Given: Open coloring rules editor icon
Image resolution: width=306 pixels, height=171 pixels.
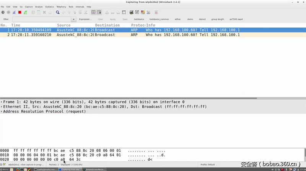Looking at the screenshot, I should coord(143,12).
